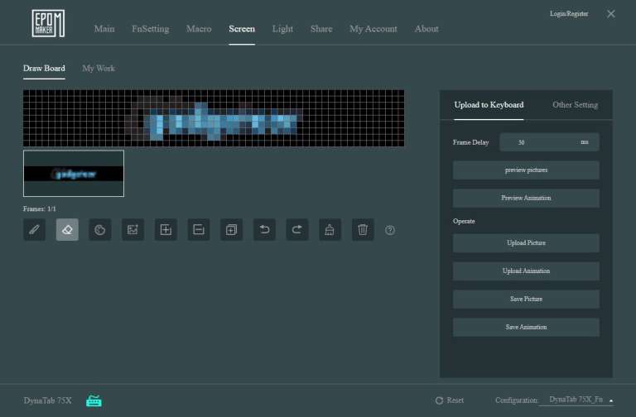Add a new frame
636x417 pixels.
(166, 230)
